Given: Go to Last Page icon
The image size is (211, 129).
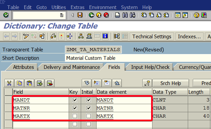Looking at the screenshot, I should click(x=166, y=15).
